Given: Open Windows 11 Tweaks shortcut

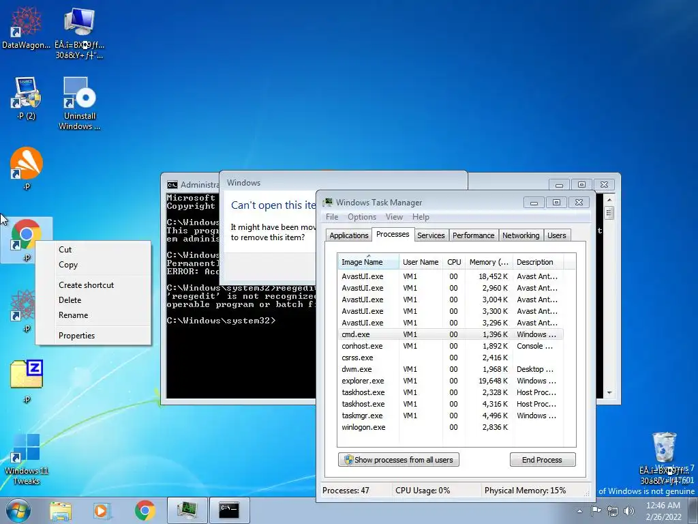Looking at the screenshot, I should (x=27, y=459).
